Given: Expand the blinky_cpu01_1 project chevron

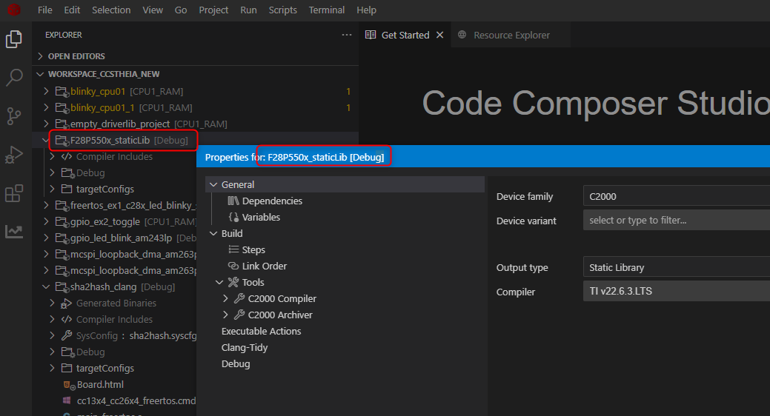Looking at the screenshot, I should click(x=46, y=107).
